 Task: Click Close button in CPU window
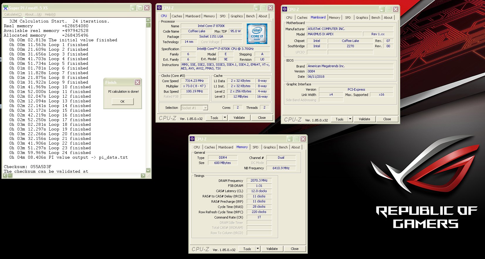tap(262, 118)
